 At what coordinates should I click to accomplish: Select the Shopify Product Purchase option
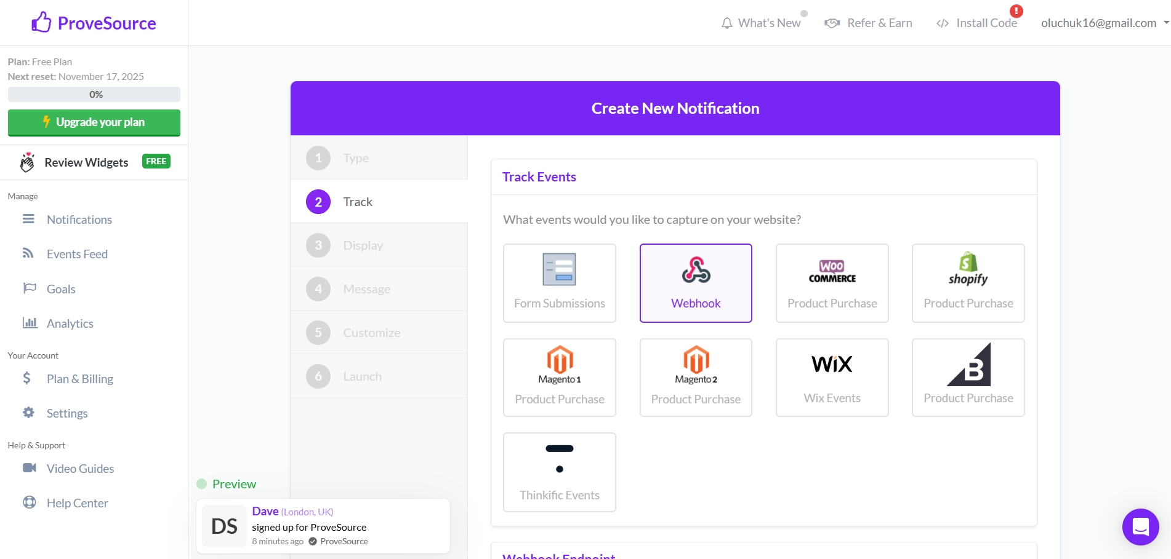pyautogui.click(x=968, y=283)
